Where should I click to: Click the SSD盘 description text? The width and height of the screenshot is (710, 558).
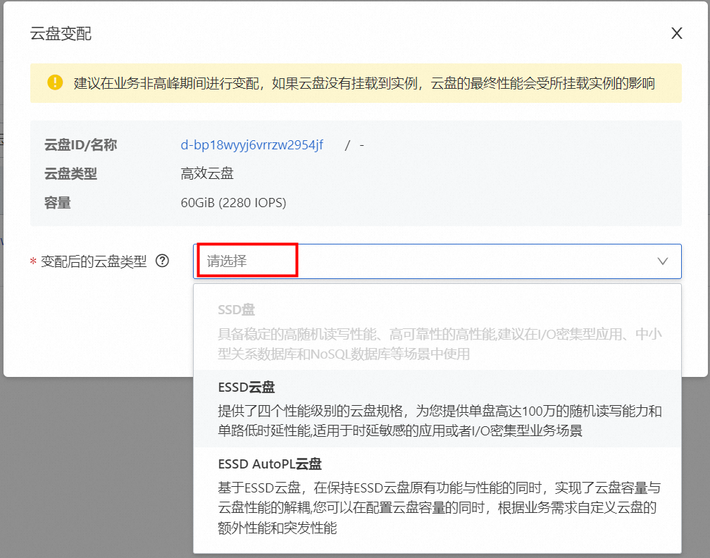click(x=440, y=344)
